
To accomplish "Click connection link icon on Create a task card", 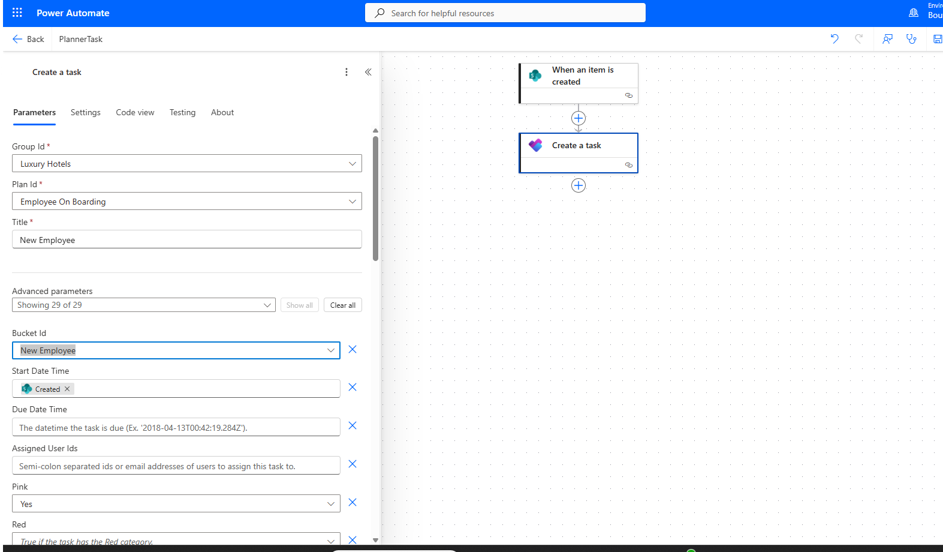I will 629,165.
